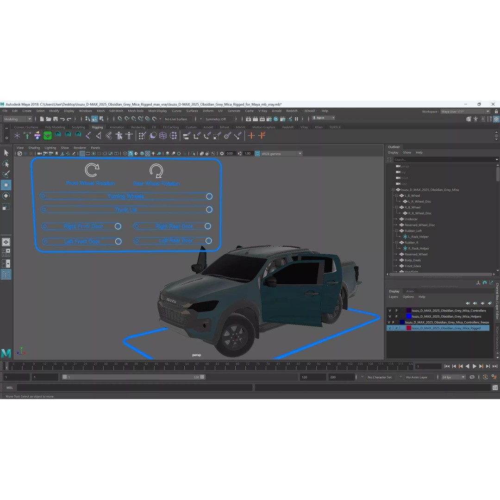Toggle visibility V of Controllers_freeze layer
Image resolution: width=500 pixels, height=500 pixels.
[x=389, y=322]
